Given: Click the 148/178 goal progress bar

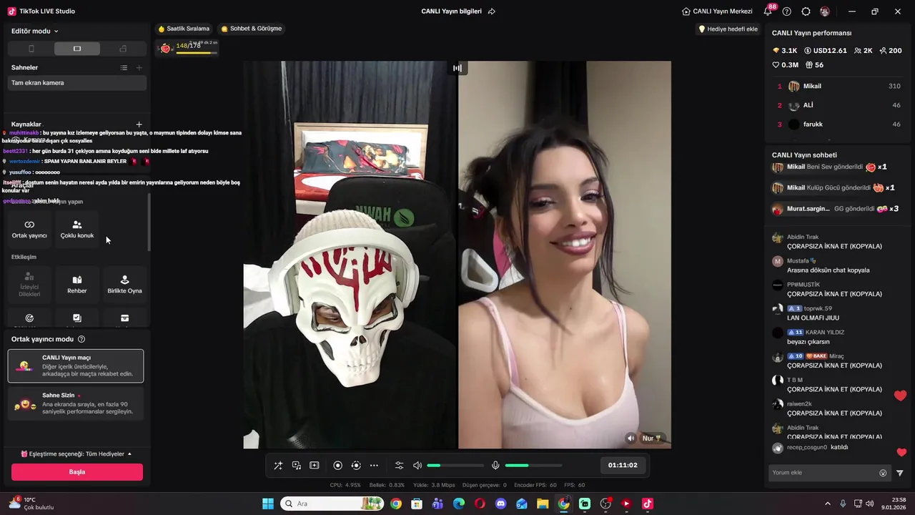Looking at the screenshot, I should (195, 52).
